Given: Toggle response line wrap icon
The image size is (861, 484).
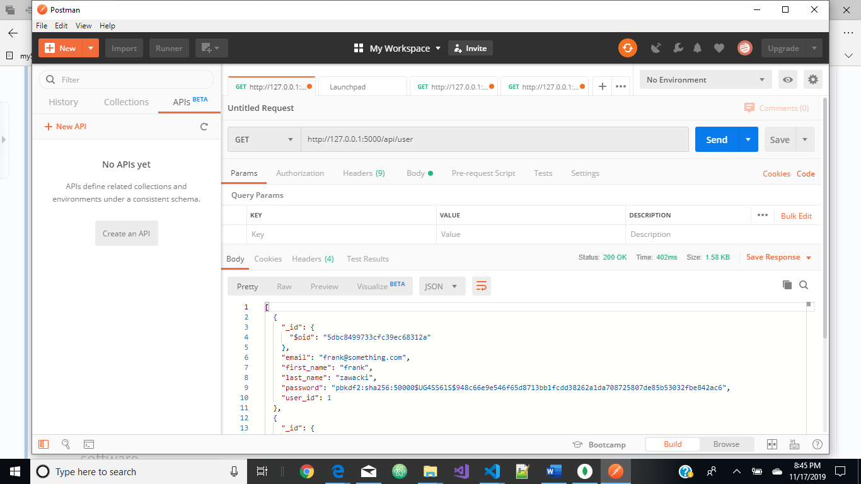Looking at the screenshot, I should (x=481, y=286).
